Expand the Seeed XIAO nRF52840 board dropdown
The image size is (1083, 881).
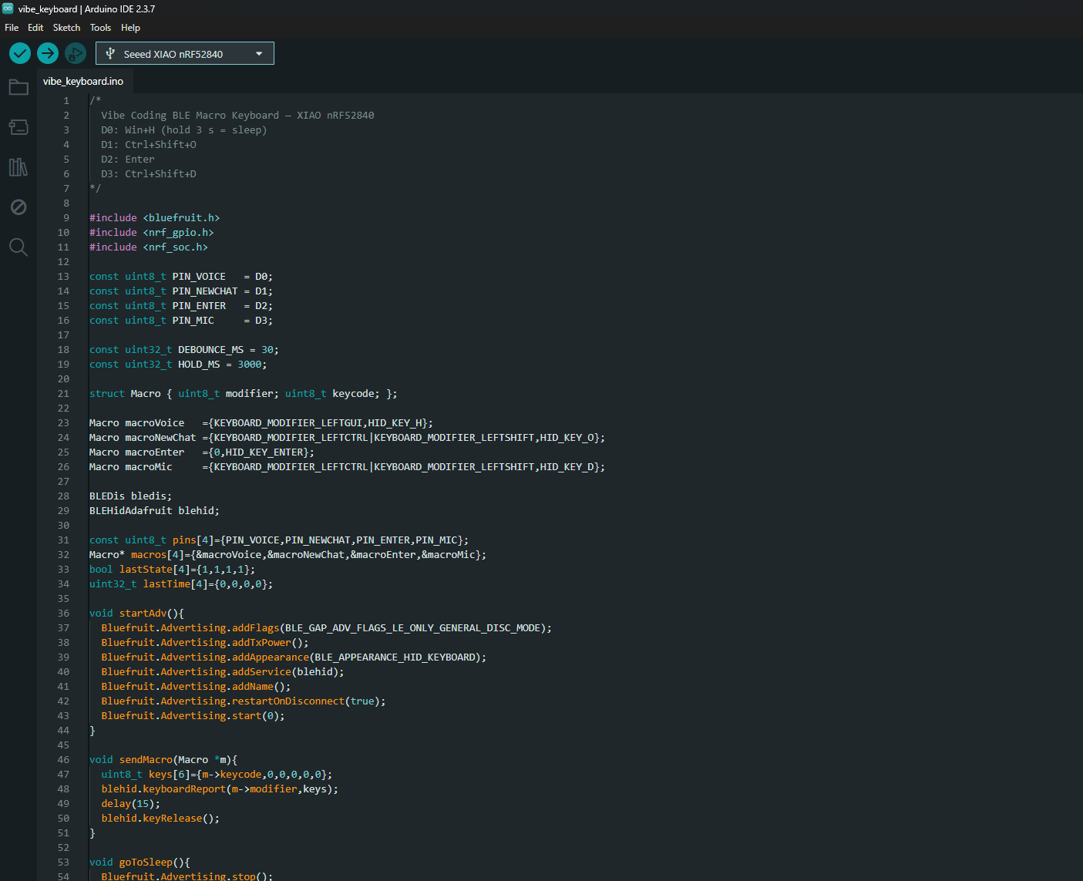point(185,53)
